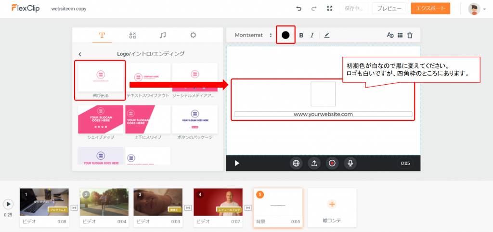This screenshot has height=232, width=493.
Task: Expand the user avatar account menu
Action: [477, 9]
